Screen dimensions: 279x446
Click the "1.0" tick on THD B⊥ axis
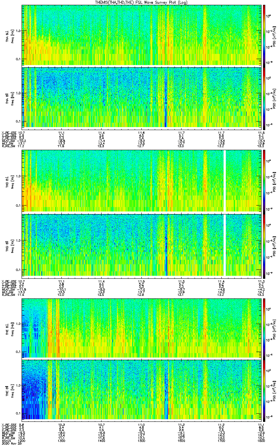pos(18,176)
